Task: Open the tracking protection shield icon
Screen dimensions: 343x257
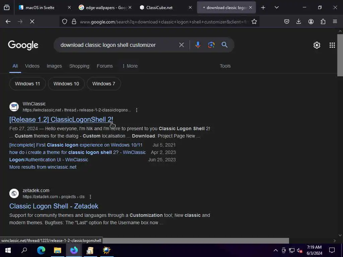Action: coord(65,21)
